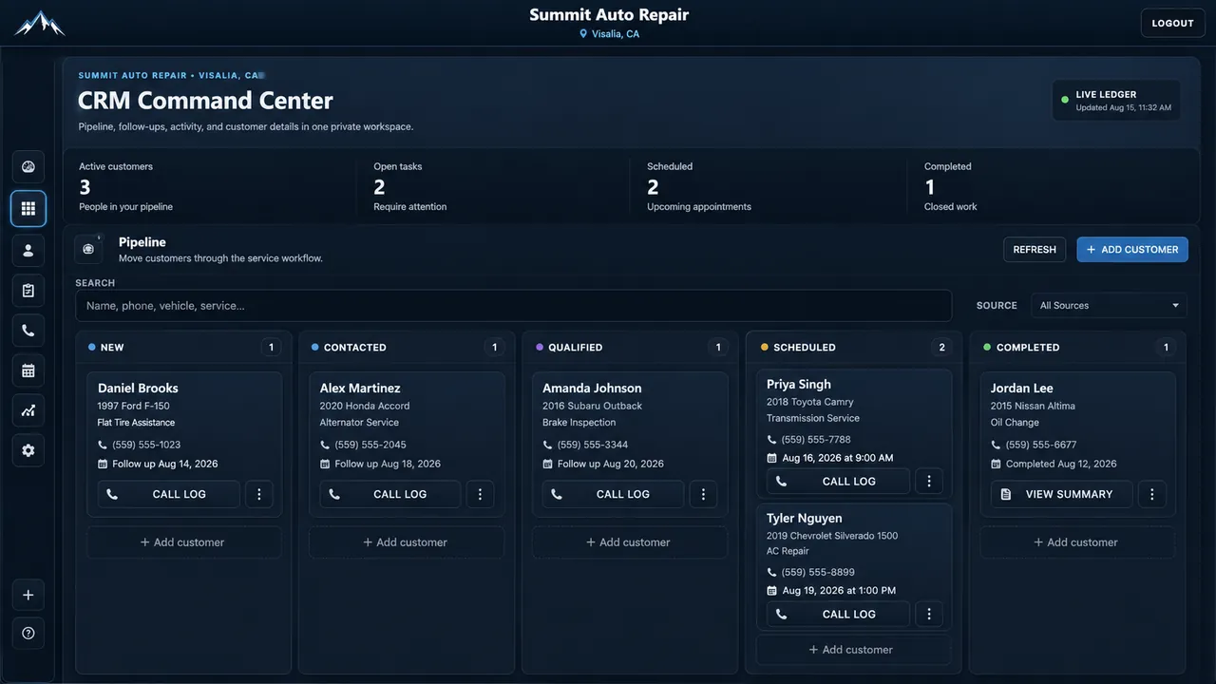The height and width of the screenshot is (684, 1216).
Task: Click Tyler Nguyen's name
Action: pyautogui.click(x=807, y=519)
